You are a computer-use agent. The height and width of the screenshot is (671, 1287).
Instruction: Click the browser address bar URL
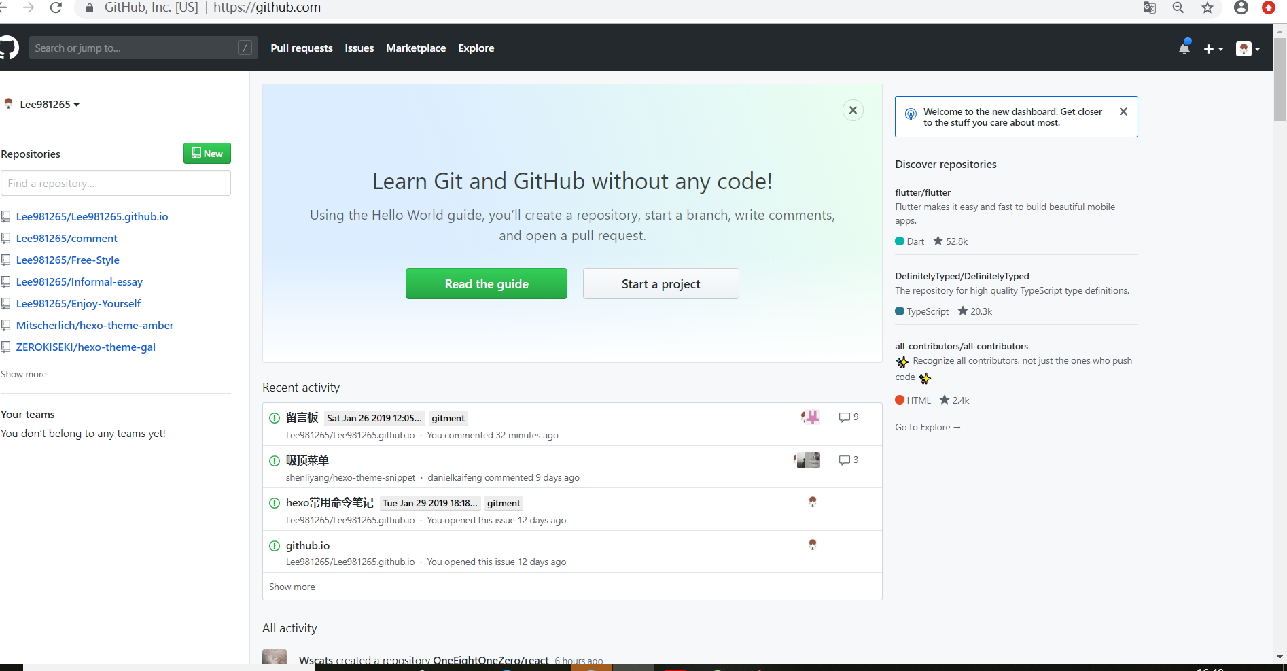(267, 7)
